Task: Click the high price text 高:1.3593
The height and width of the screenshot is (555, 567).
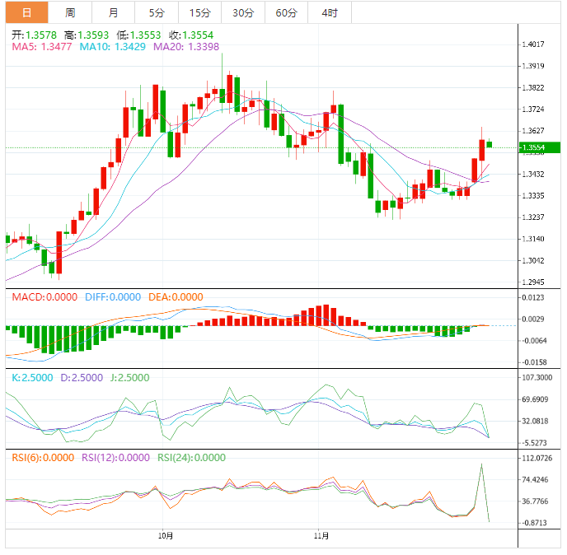Action: (87, 35)
